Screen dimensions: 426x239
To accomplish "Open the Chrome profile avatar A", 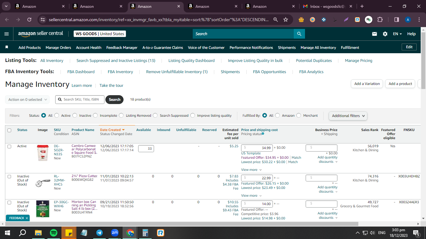I will [x=408, y=20].
